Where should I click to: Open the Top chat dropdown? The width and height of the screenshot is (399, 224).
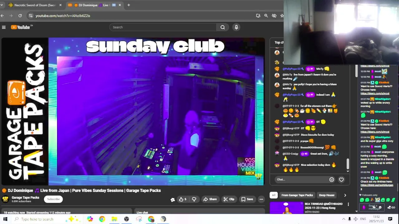[x=279, y=42]
